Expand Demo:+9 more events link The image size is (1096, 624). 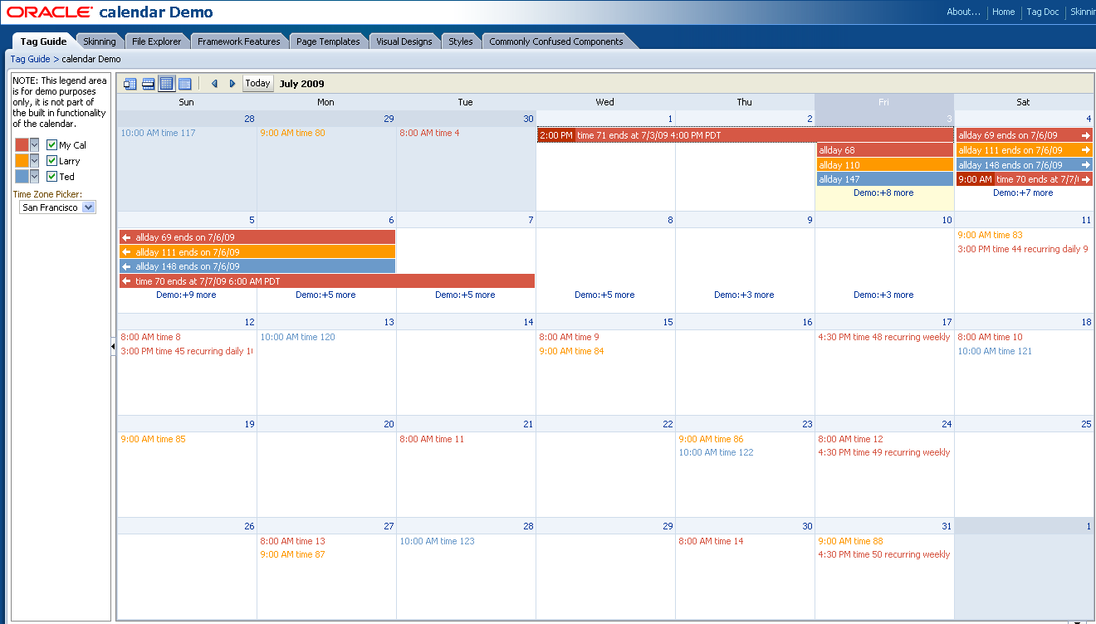[x=186, y=295]
